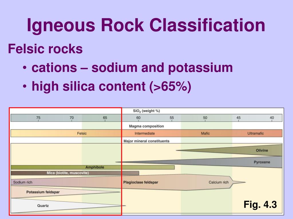The width and height of the screenshot is (293, 219).
Task: Select the 'Felsic rocks' heading
Action: tap(45, 49)
